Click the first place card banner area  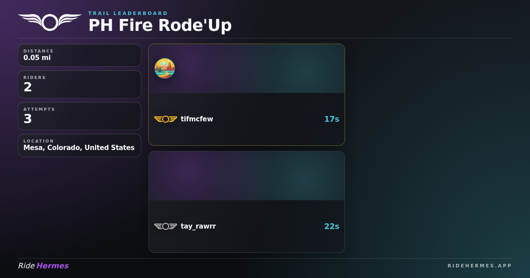(x=246, y=68)
